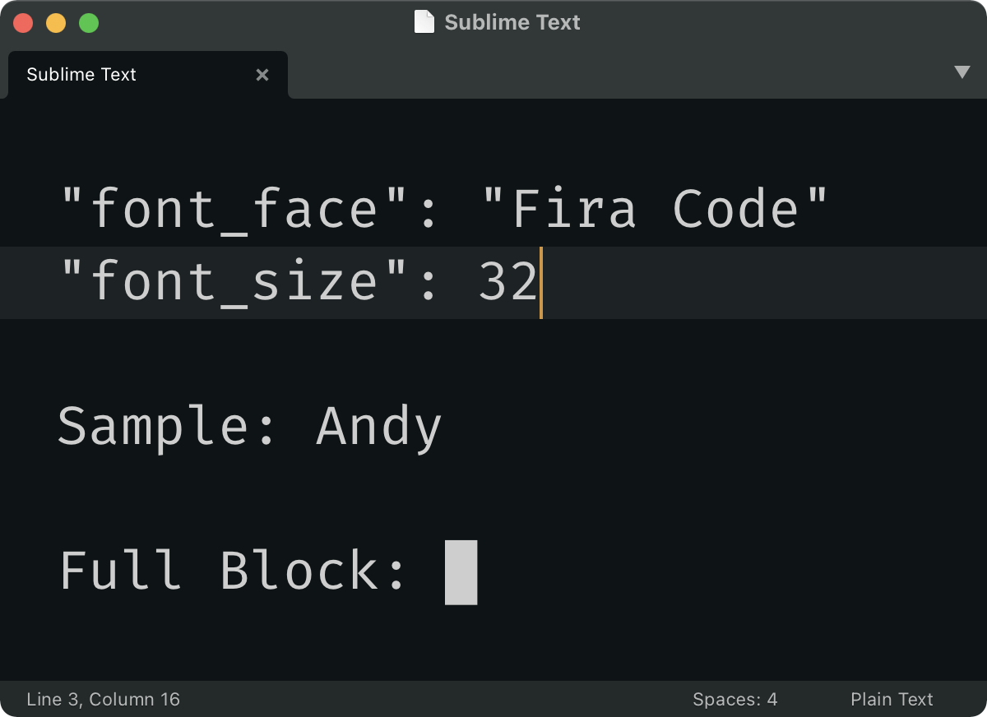The width and height of the screenshot is (987, 717).
Task: Close the Sublime Text tab
Action: pyautogui.click(x=262, y=75)
